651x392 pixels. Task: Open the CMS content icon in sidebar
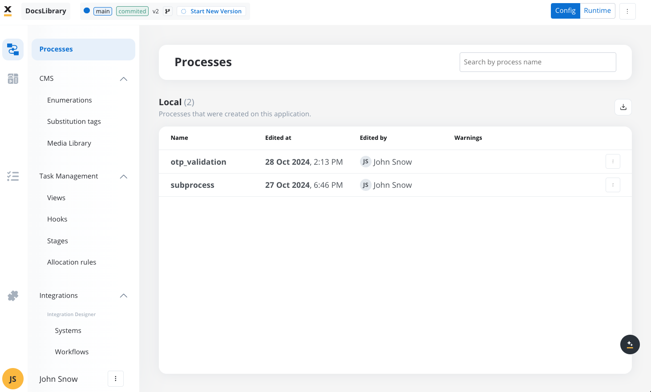13,79
